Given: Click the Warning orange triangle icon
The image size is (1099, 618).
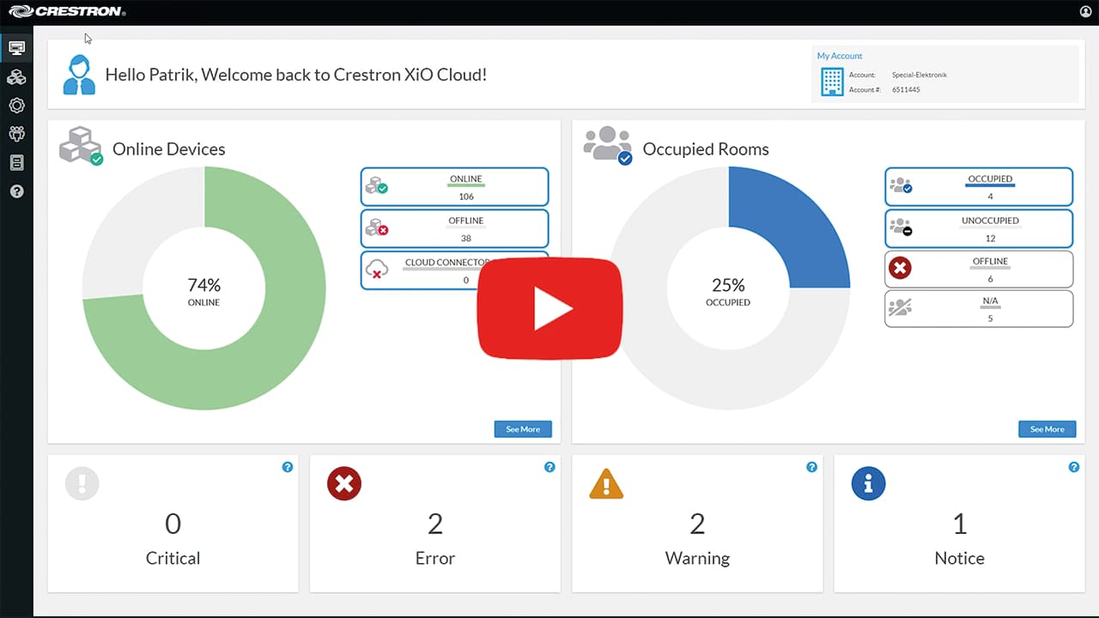Looking at the screenshot, I should pos(606,484).
